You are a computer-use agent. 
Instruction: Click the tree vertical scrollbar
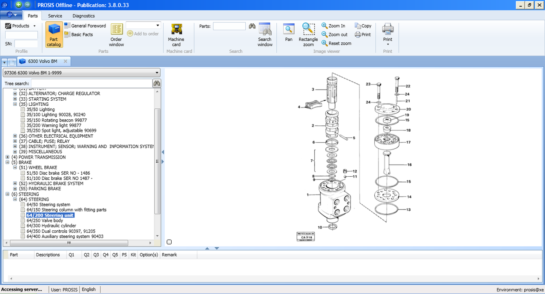pos(158,161)
